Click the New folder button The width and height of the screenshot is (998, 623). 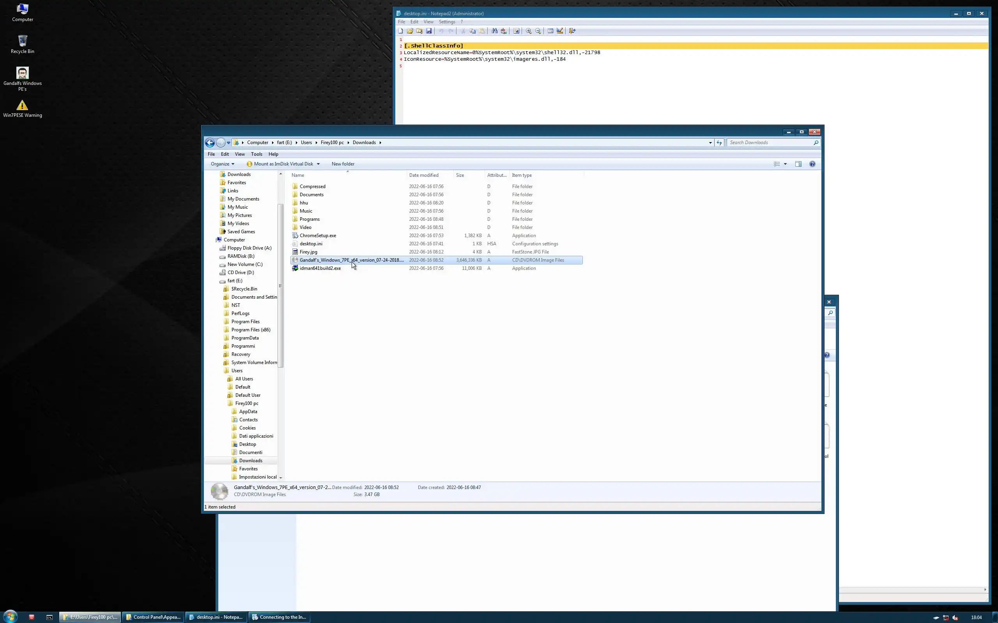pos(343,164)
